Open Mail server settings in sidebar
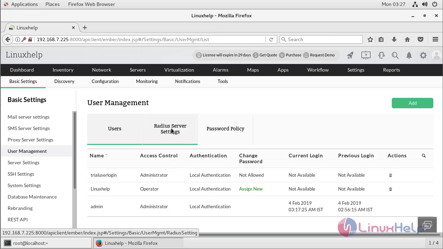The width and height of the screenshot is (443, 249). pos(28,117)
